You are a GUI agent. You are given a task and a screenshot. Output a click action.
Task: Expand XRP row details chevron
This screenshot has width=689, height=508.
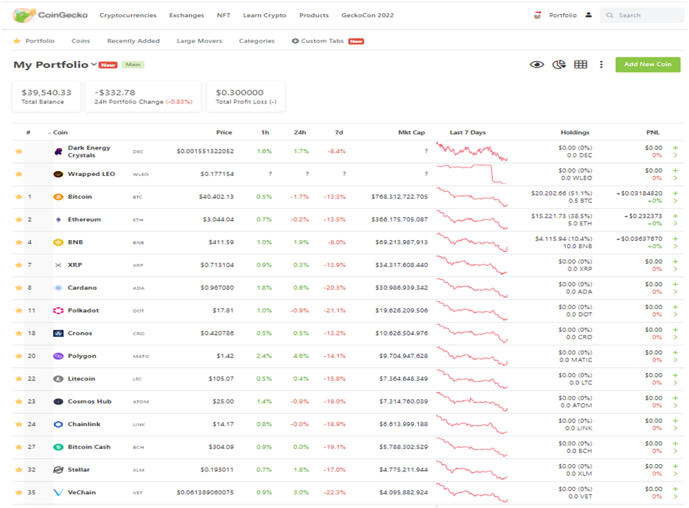675,269
